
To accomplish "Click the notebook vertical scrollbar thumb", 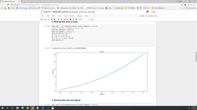I will point(196,56).
